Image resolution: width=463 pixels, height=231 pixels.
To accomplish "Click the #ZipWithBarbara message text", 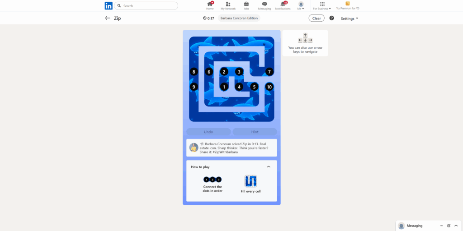I will 225,152.
